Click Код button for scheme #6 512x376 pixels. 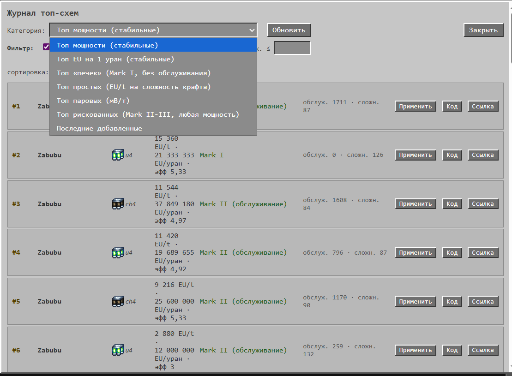[452, 350]
